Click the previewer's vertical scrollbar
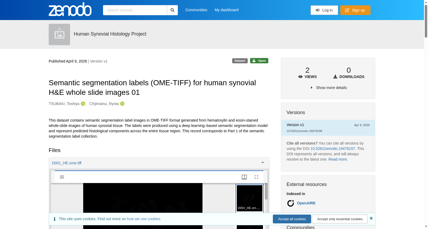This screenshot has height=229, width=428. (x=266, y=191)
